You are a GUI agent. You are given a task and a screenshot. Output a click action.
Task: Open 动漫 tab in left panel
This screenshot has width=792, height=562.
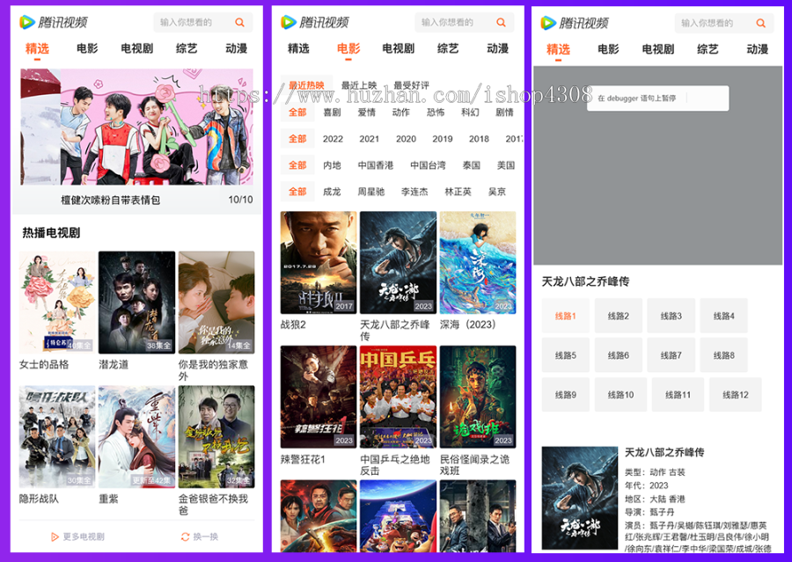coord(237,48)
